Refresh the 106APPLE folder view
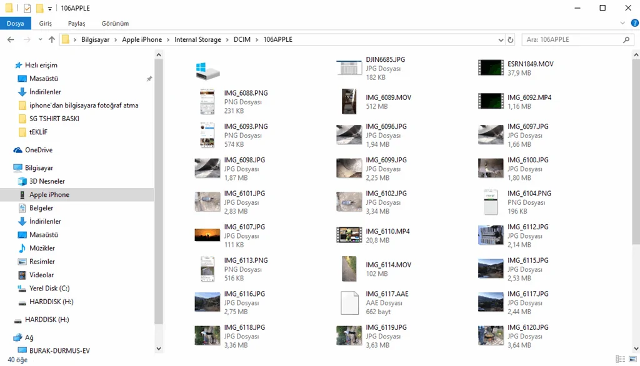640x366 pixels. 510,39
